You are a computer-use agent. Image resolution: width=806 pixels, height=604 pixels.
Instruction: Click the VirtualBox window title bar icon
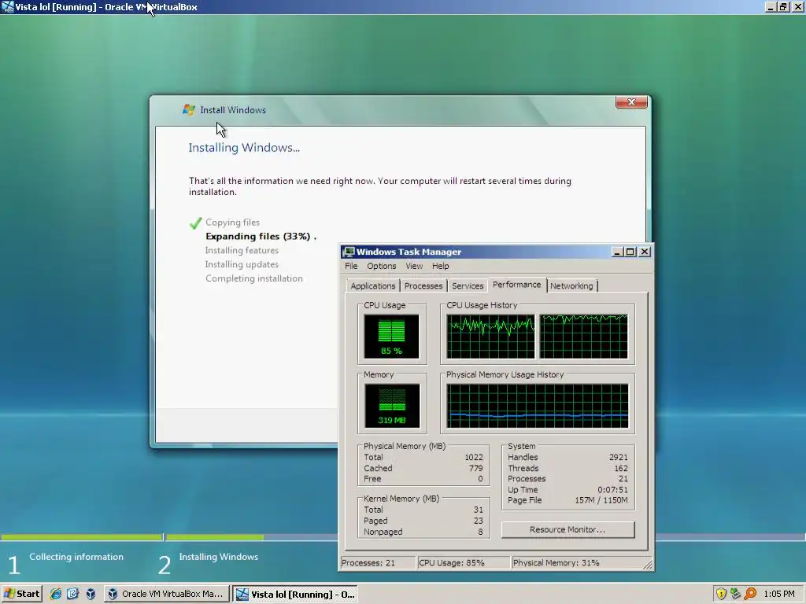8,6
